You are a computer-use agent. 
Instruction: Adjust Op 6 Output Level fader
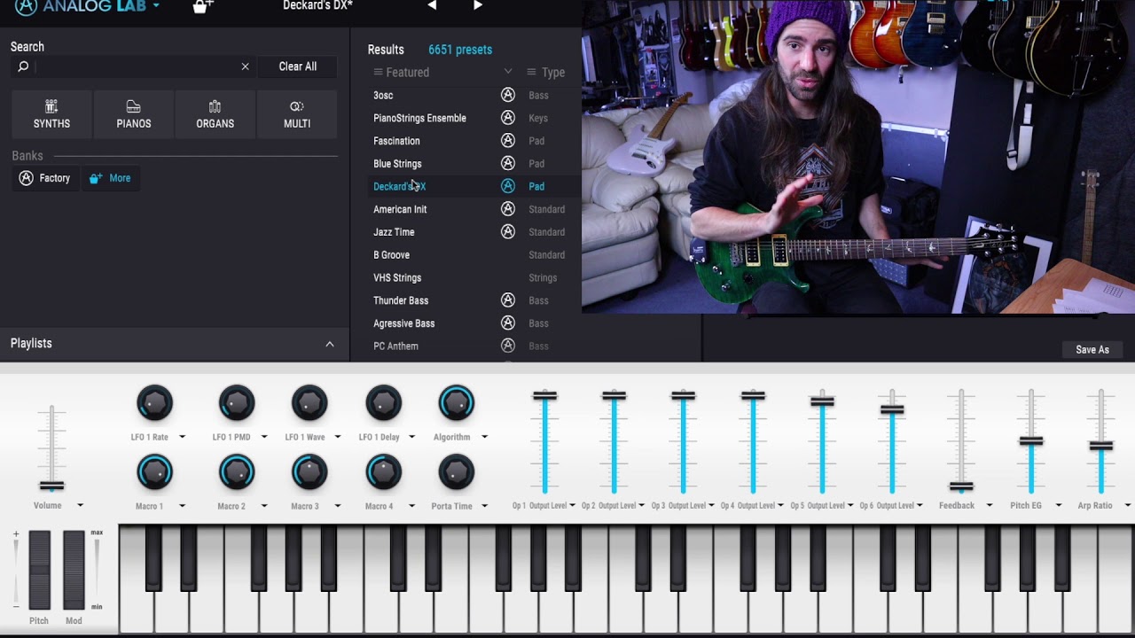pos(891,409)
